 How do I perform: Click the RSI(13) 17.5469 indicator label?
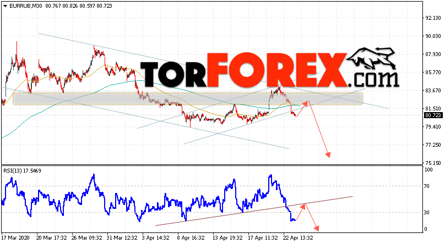pos(22,171)
